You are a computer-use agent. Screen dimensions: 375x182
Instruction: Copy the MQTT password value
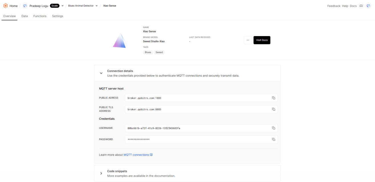273,139
